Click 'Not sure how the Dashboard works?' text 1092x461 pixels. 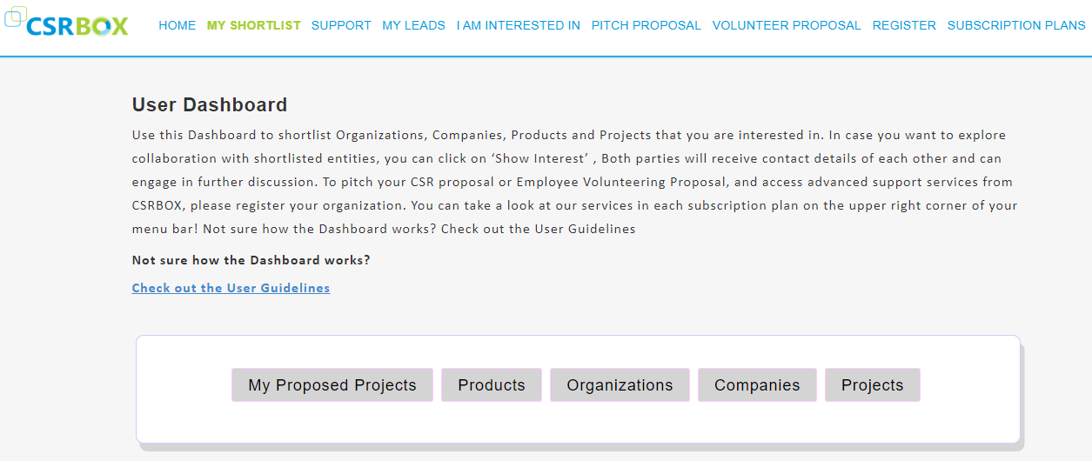[251, 260]
